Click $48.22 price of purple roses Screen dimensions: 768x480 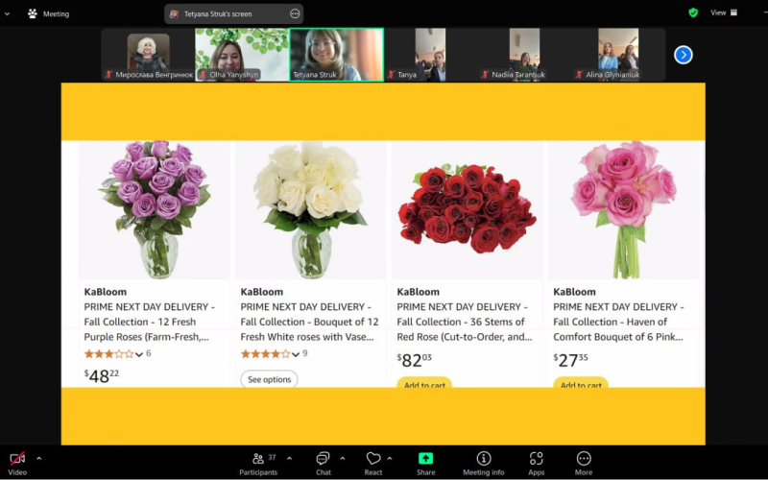[x=102, y=375]
